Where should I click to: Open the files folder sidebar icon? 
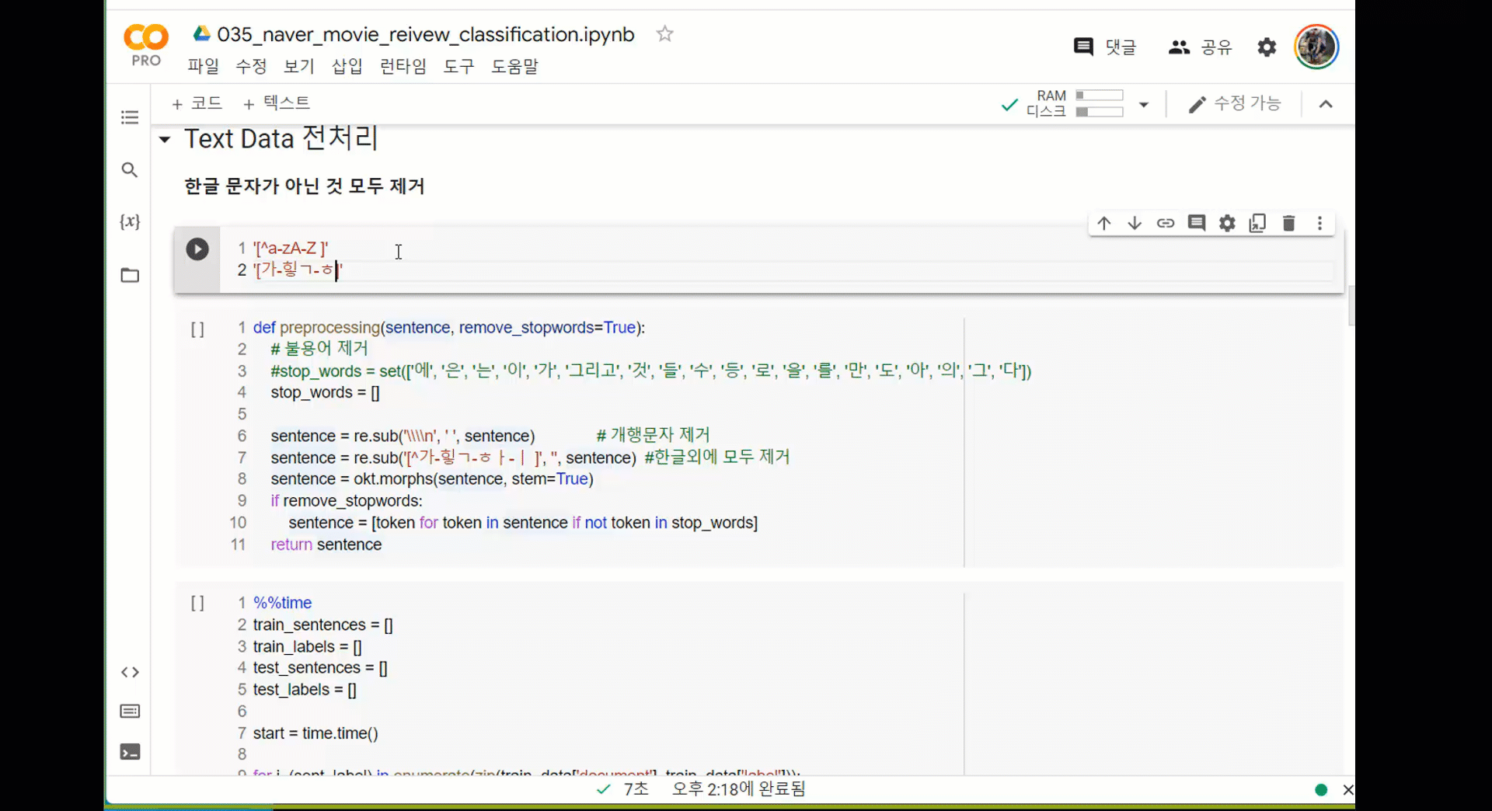130,276
